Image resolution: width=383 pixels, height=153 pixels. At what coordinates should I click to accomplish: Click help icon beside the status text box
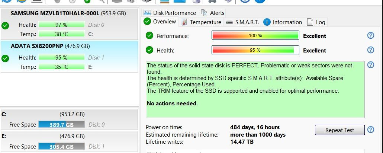coord(370,65)
